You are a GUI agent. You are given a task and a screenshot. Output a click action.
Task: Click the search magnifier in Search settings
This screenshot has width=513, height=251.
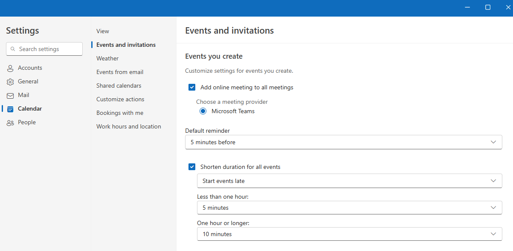tap(13, 48)
